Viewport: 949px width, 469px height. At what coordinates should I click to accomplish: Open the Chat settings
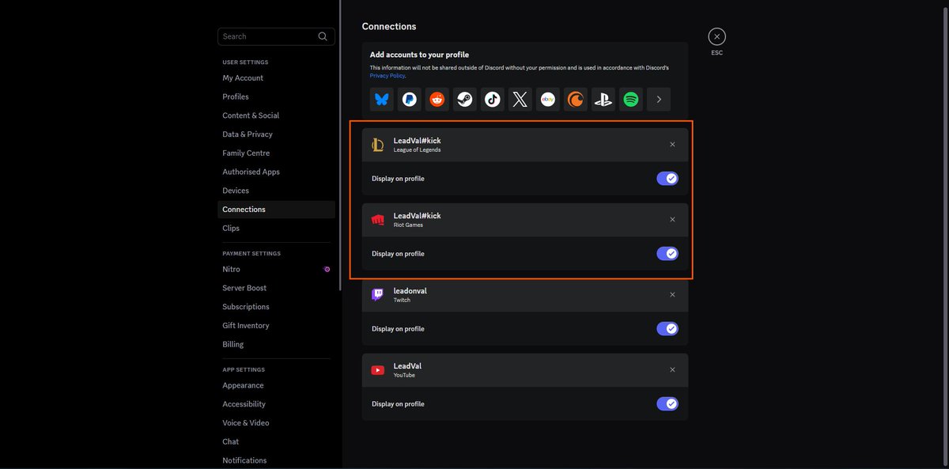(276, 442)
